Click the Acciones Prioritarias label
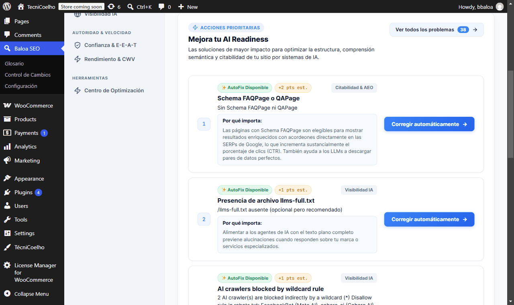Viewport: 514px width, 305px height. tap(226, 28)
